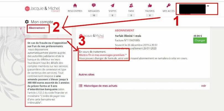Open the Fans people icon
224x111 pixels.
(x=131, y=6)
